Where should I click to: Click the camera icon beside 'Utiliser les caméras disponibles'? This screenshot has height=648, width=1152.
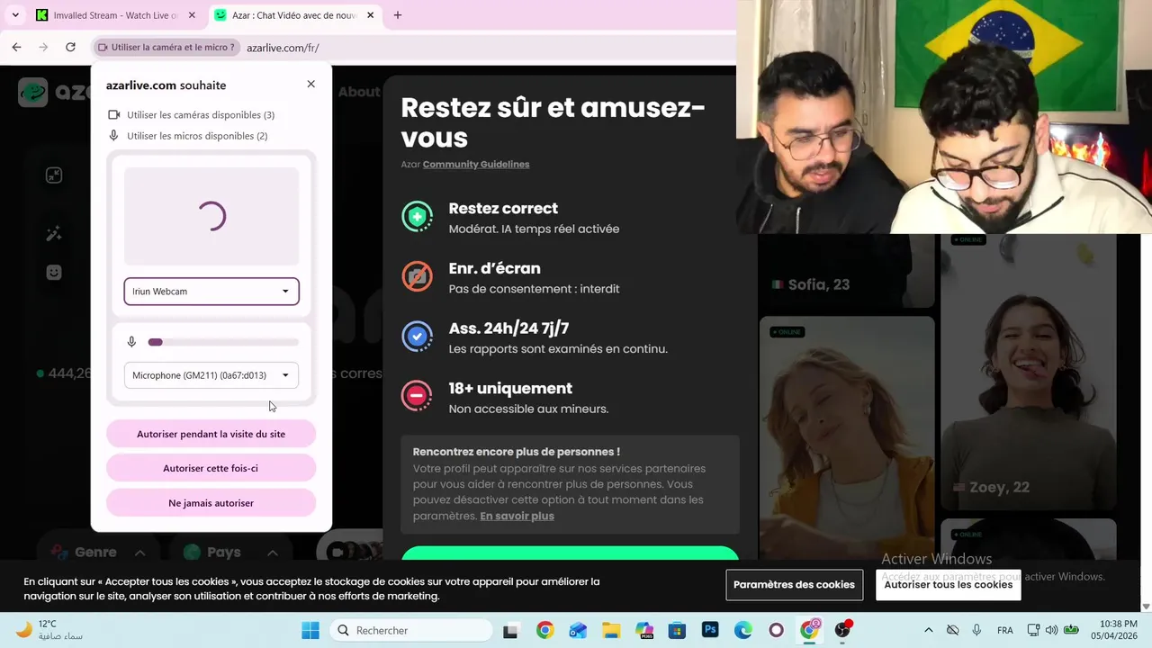coord(114,115)
